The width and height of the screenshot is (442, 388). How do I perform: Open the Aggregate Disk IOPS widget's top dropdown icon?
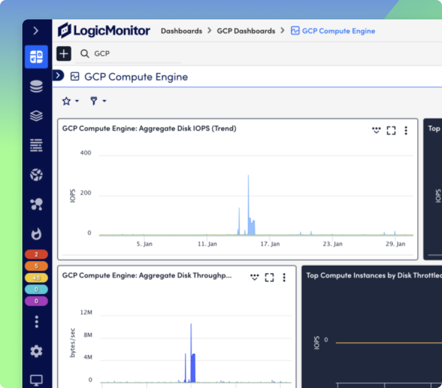click(376, 130)
